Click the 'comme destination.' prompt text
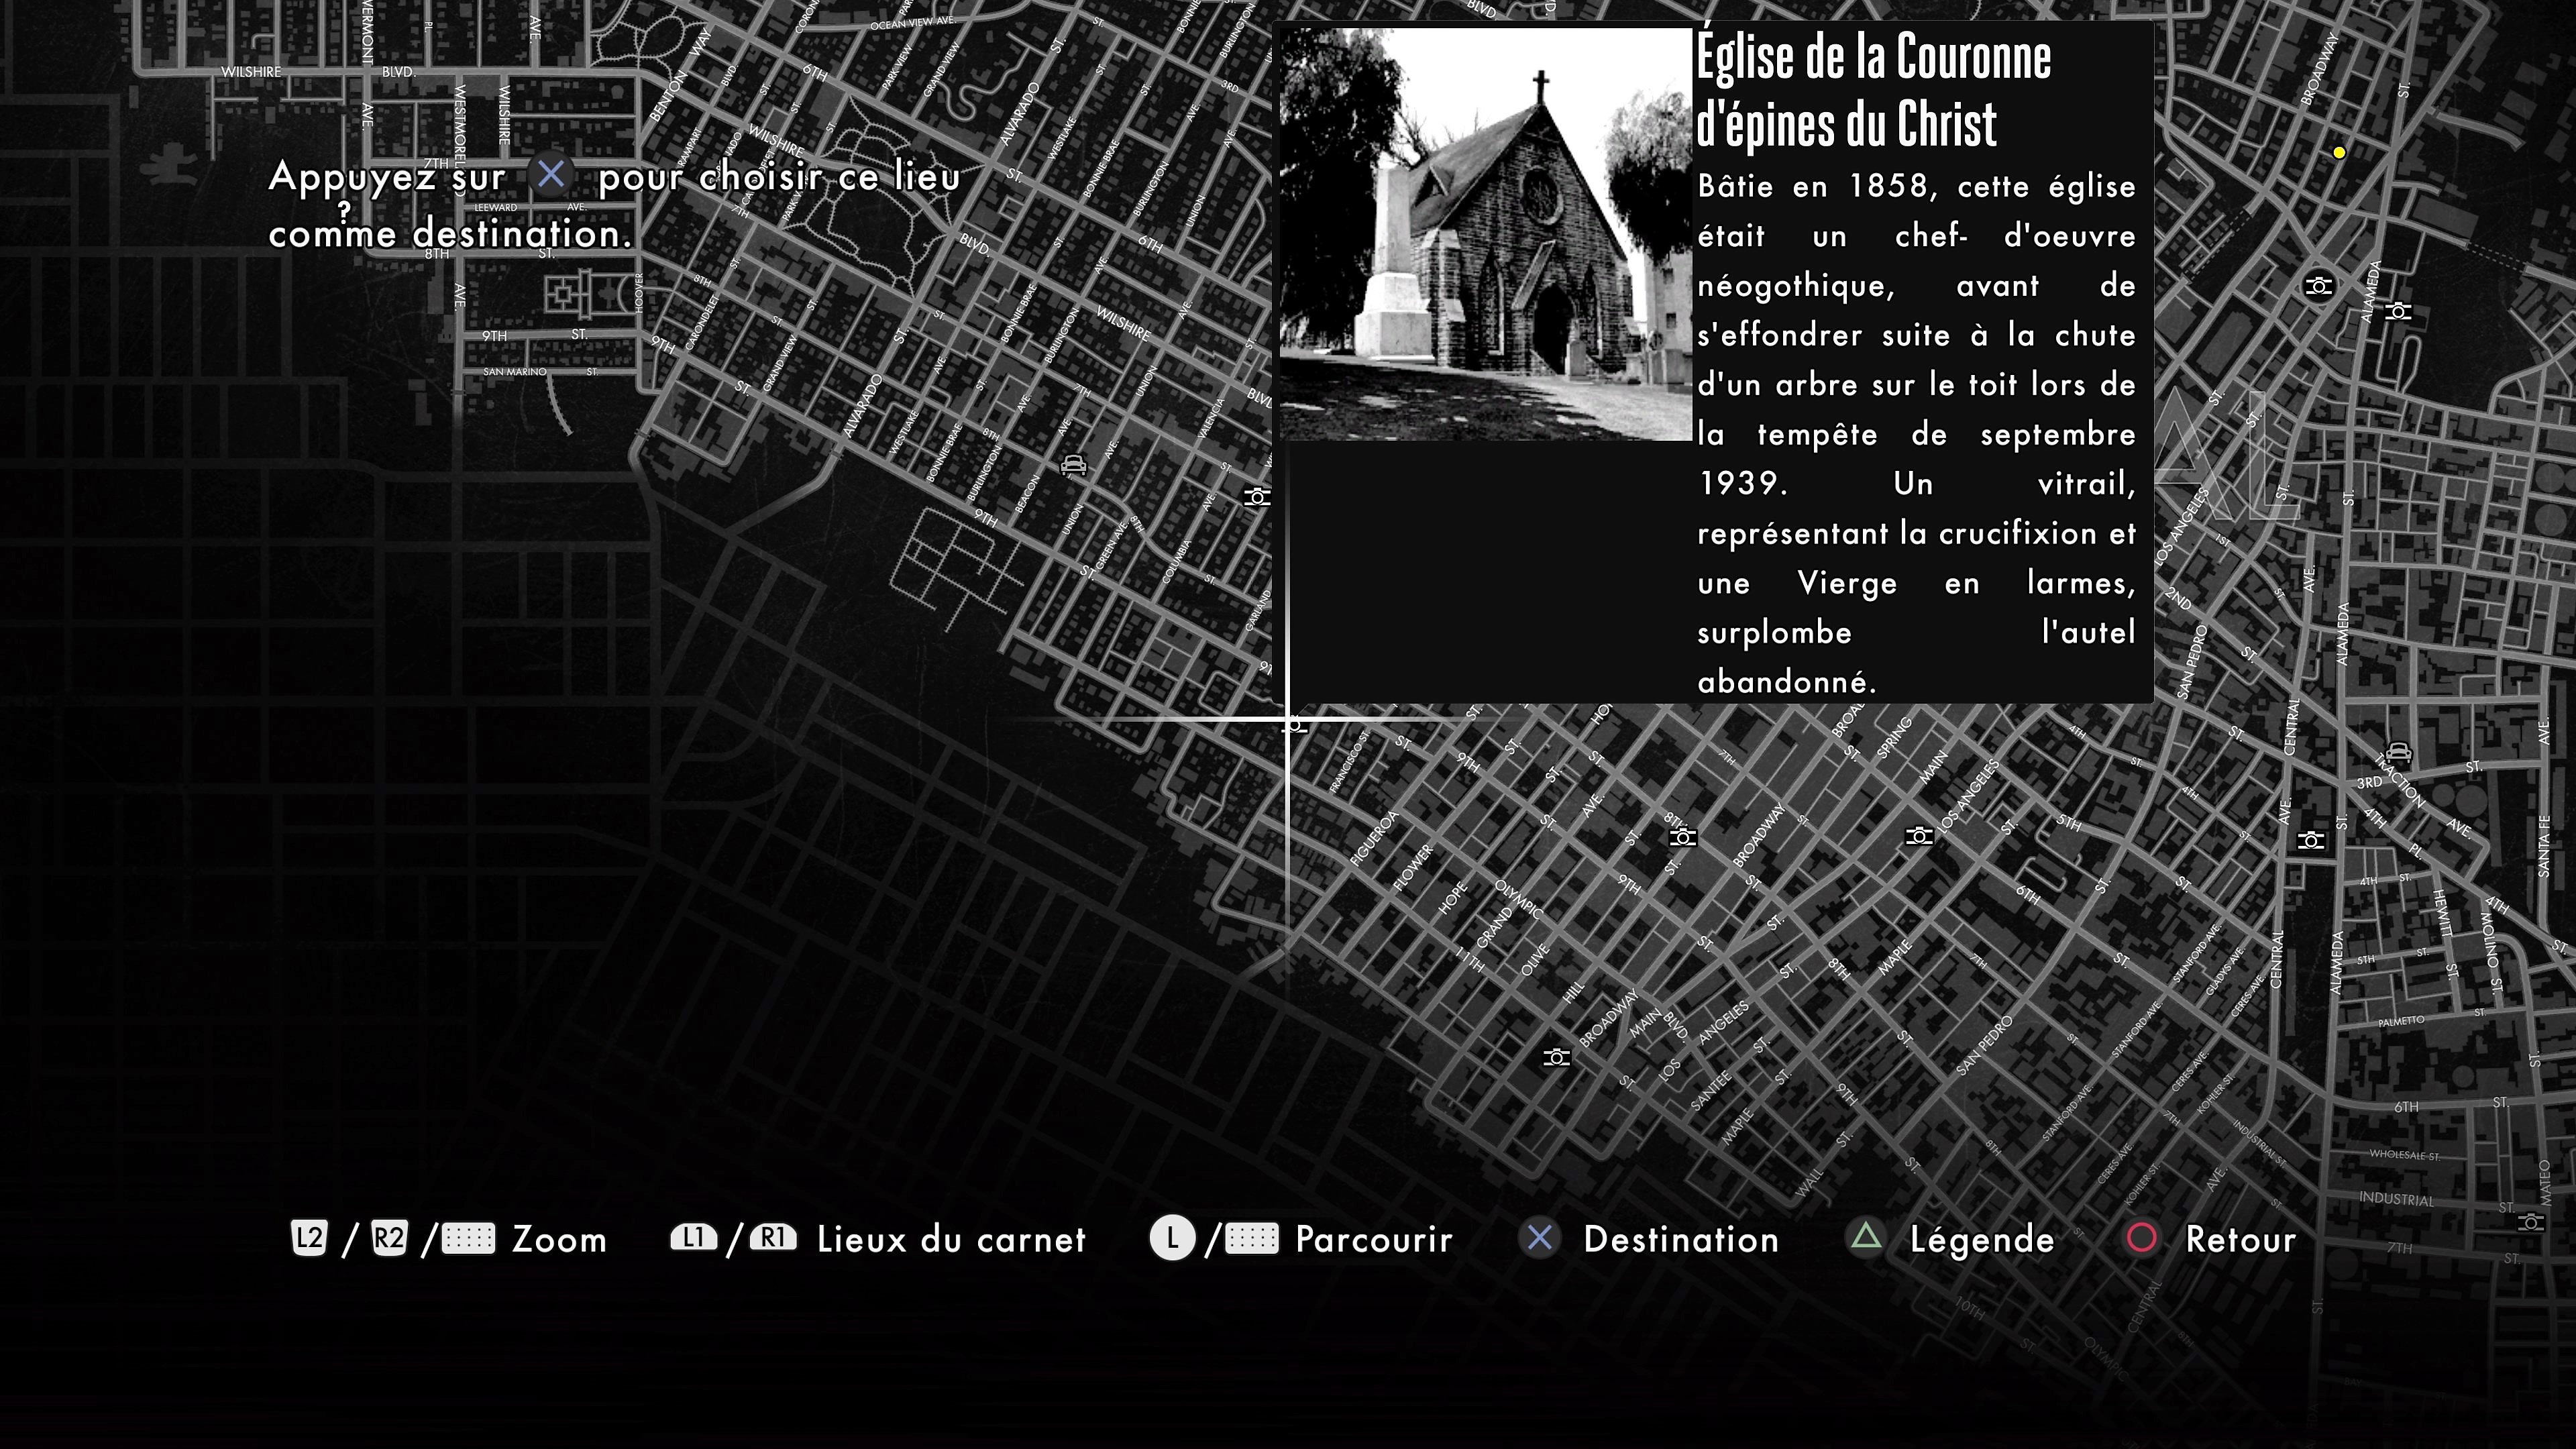The height and width of the screenshot is (1449, 2576). point(450,233)
